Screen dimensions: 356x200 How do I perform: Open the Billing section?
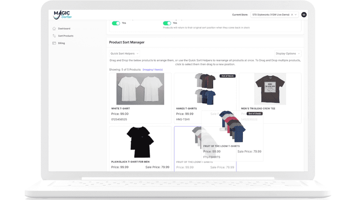[x=61, y=43]
